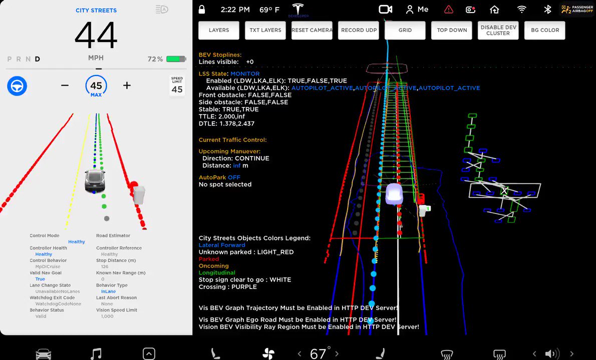This screenshot has height=360, width=596.
Task: Tap 'UnavailableNoLanes' lane change state value
Action: click(58, 291)
